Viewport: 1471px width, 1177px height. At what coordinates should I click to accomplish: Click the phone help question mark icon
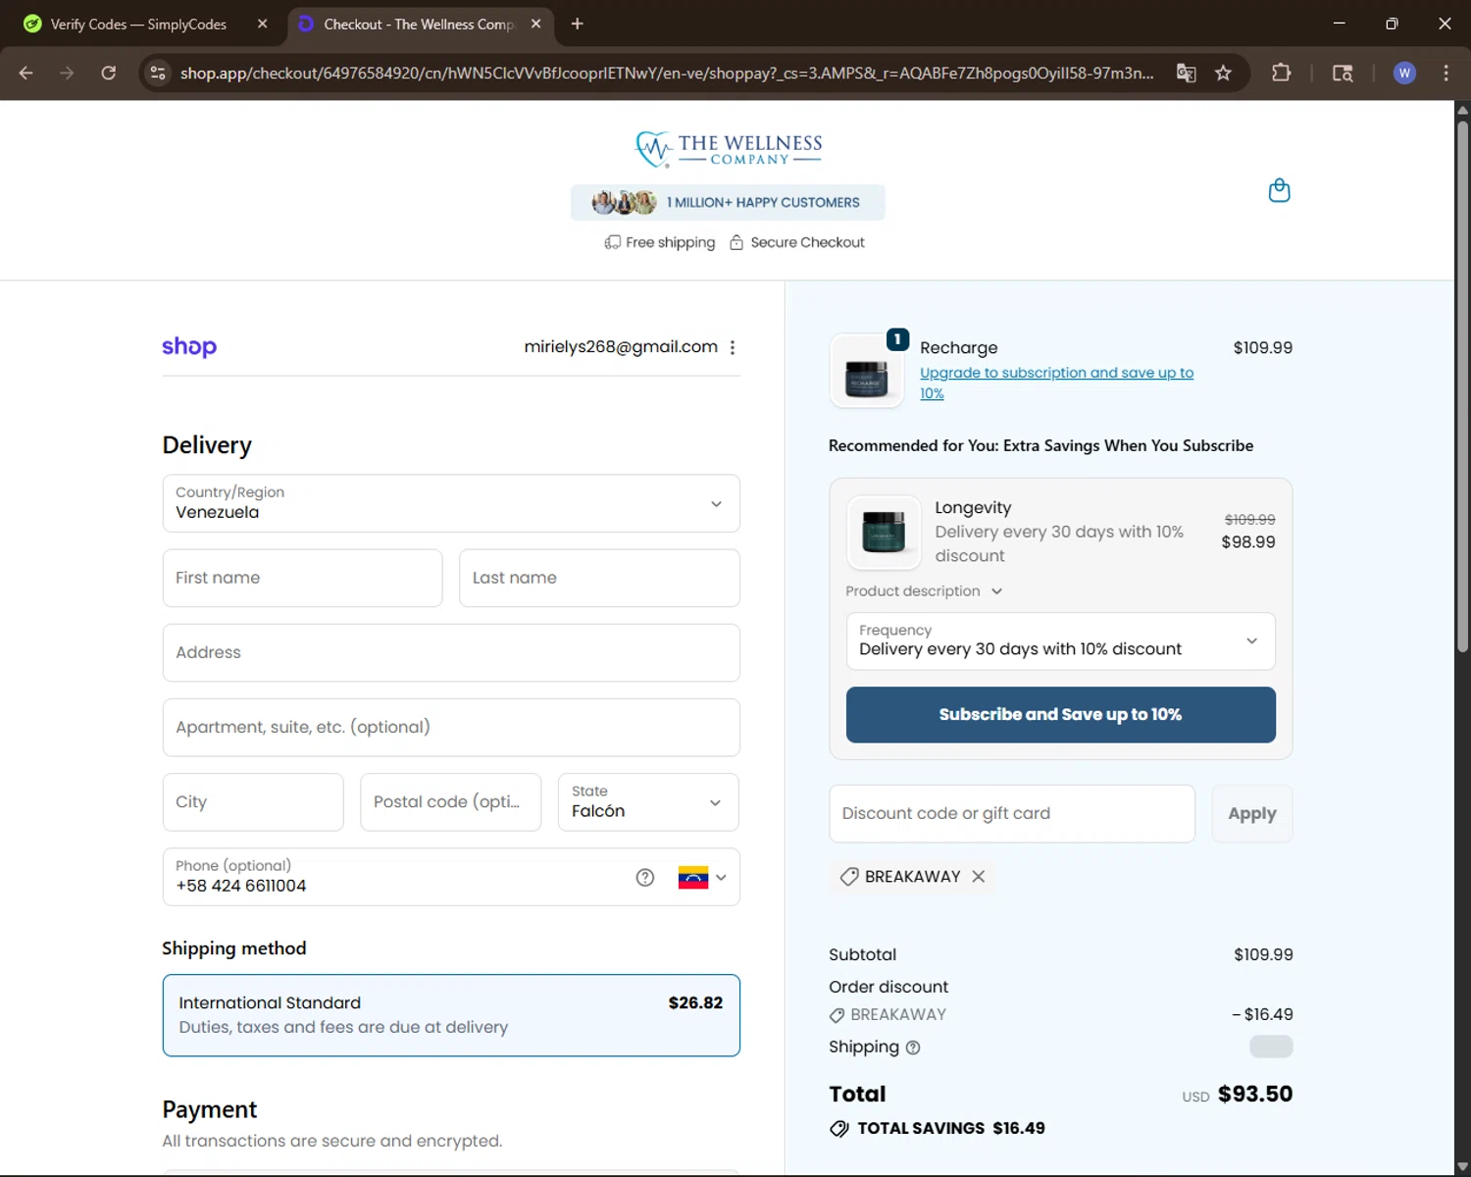(645, 878)
